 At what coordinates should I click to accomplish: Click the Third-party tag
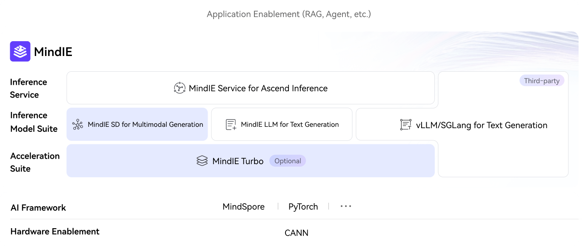click(542, 81)
